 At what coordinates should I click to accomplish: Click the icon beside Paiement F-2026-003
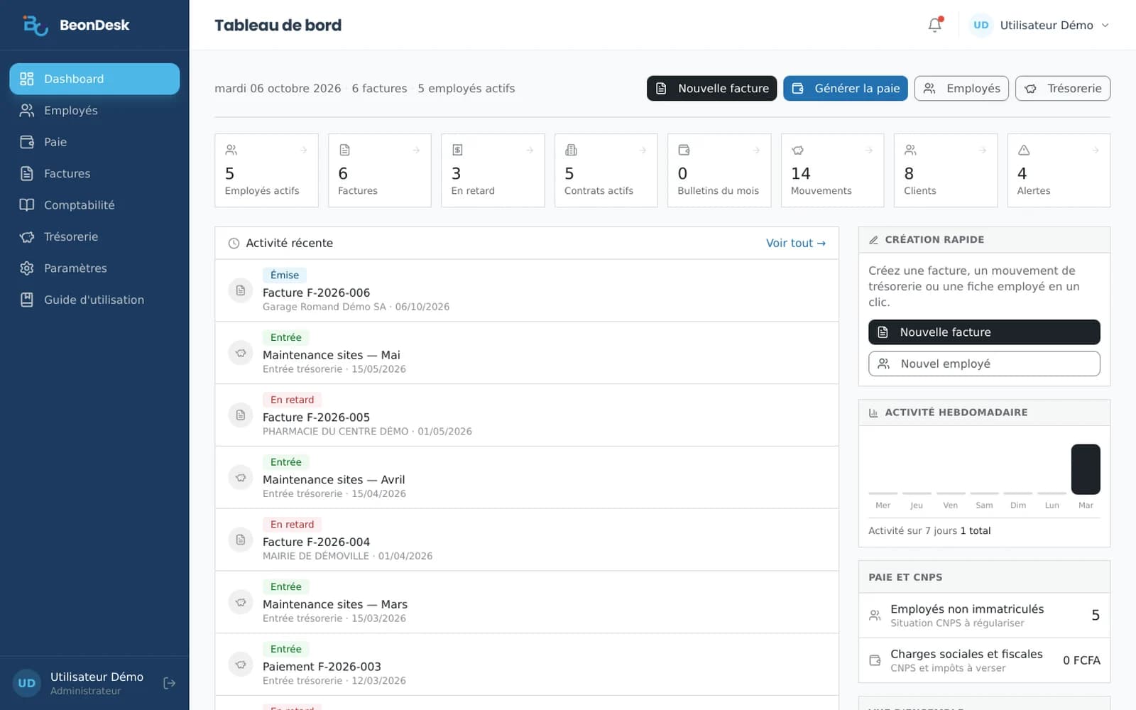241,665
